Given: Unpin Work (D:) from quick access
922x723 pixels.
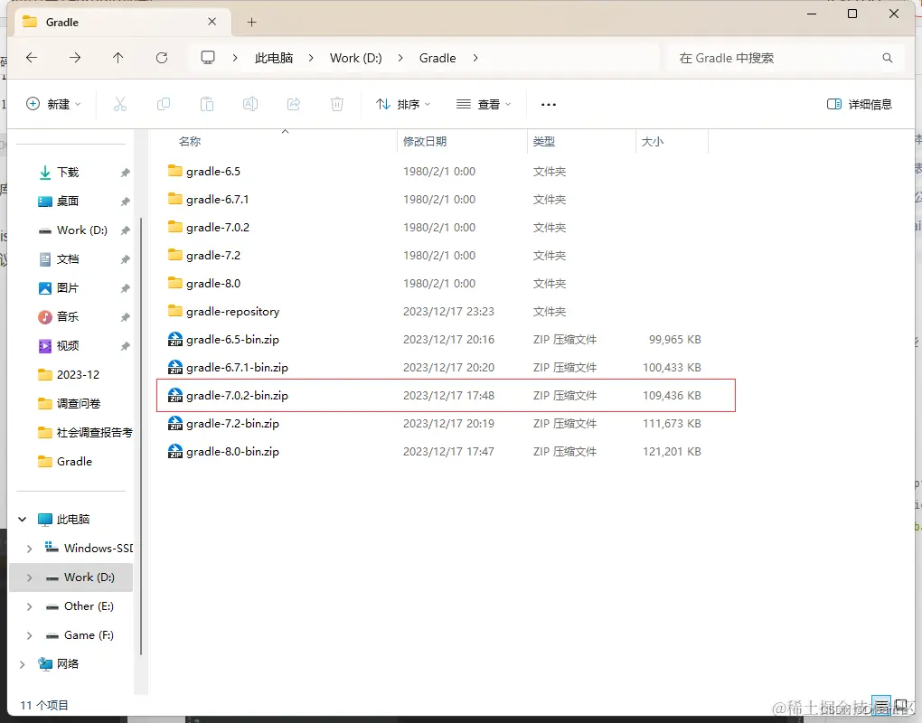Looking at the screenshot, I should click(126, 230).
